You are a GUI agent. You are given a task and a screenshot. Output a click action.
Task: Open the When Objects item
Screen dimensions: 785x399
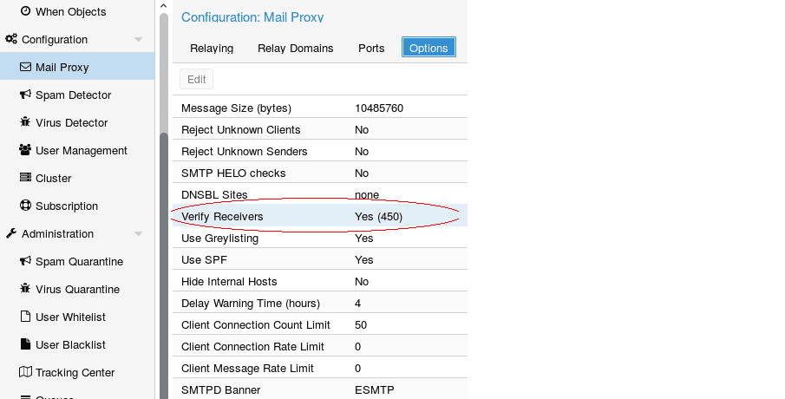pos(70,11)
